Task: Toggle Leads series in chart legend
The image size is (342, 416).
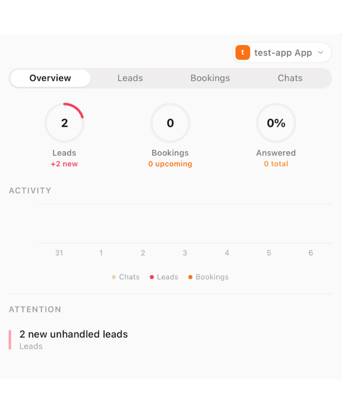Action: tap(164, 277)
